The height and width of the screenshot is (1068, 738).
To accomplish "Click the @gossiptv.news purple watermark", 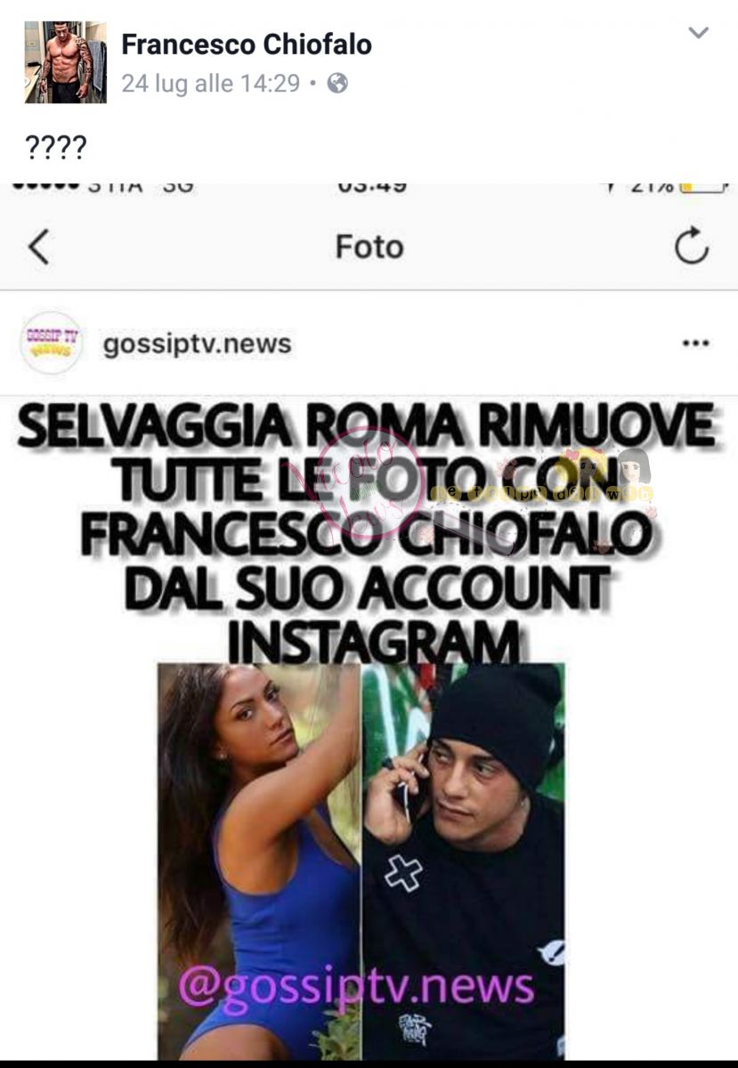I will [x=356, y=986].
